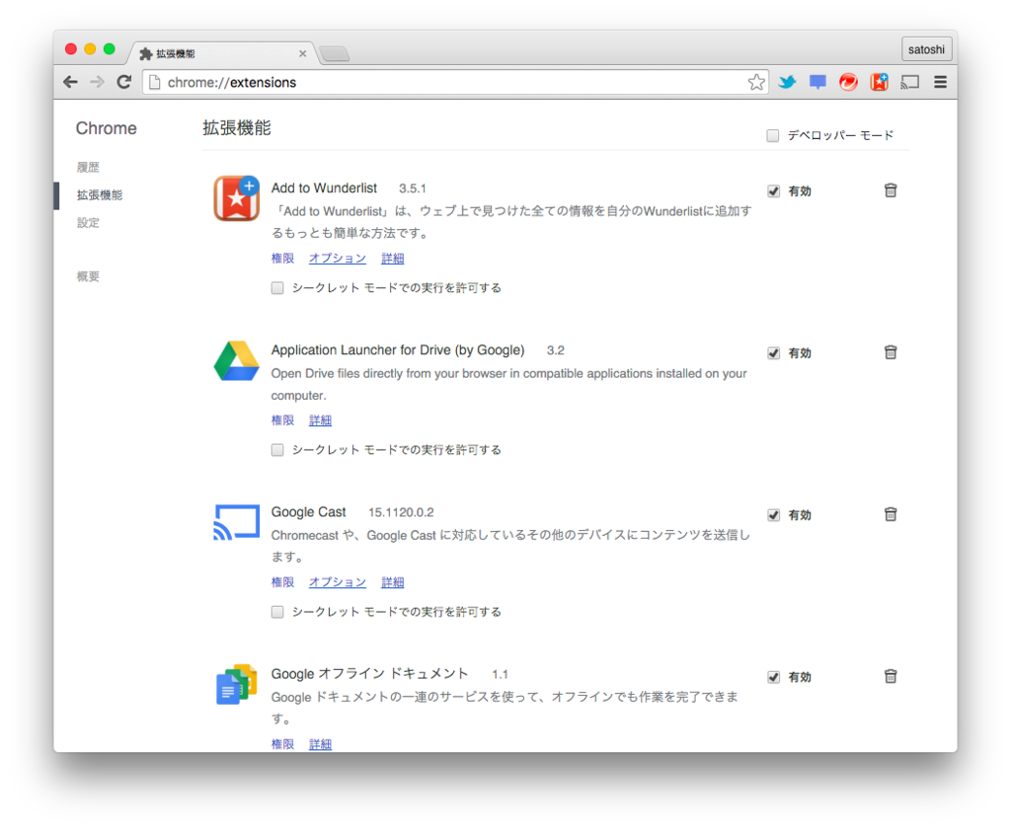The image size is (1011, 829).
Task: Open 詳細 for Application Launcher for Drive
Action: (320, 419)
